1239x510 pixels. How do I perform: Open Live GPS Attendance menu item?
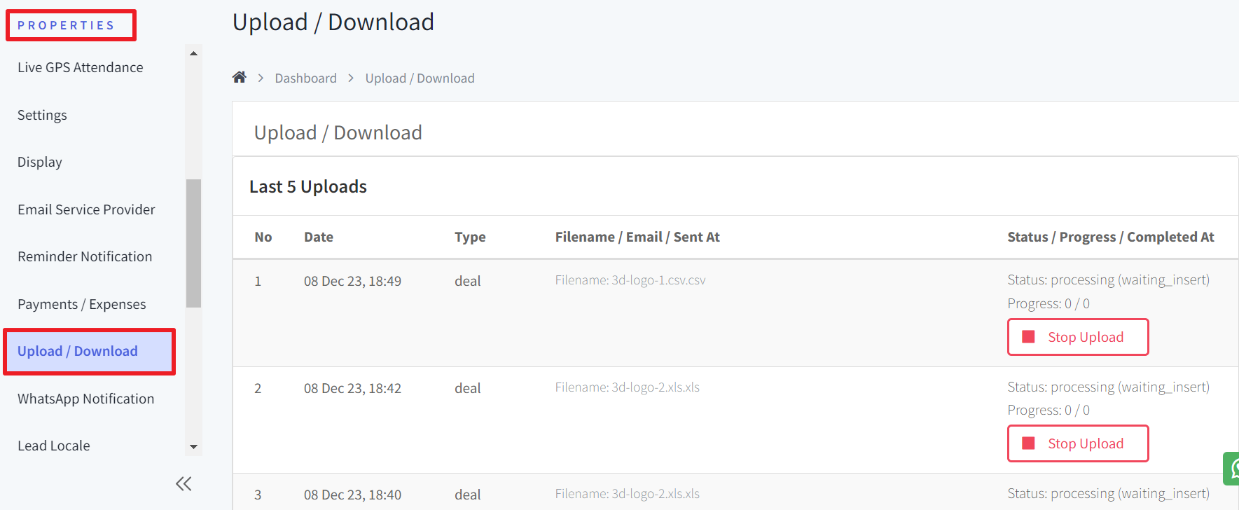coord(81,67)
